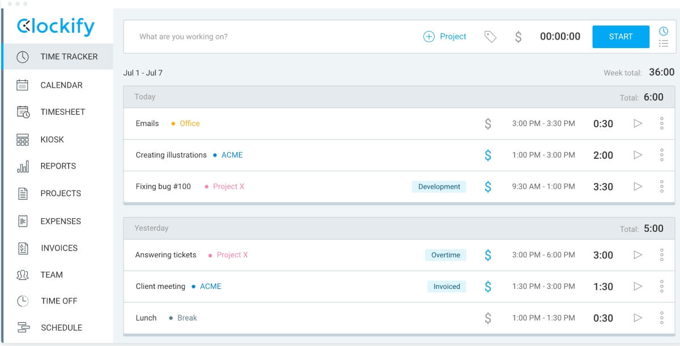Click the 1:30 PM - 3:00 PM time range
The width and height of the screenshot is (680, 346).
pyautogui.click(x=543, y=287)
